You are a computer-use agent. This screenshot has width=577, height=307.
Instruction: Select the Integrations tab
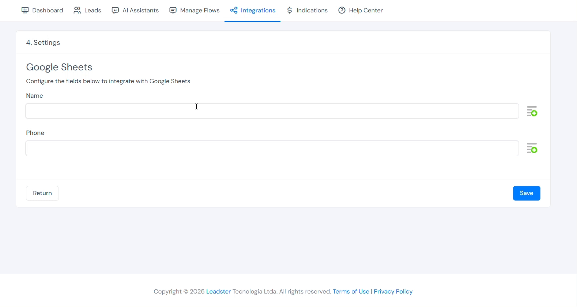253,10
